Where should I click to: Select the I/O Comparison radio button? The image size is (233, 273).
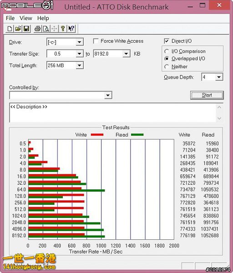167,51
